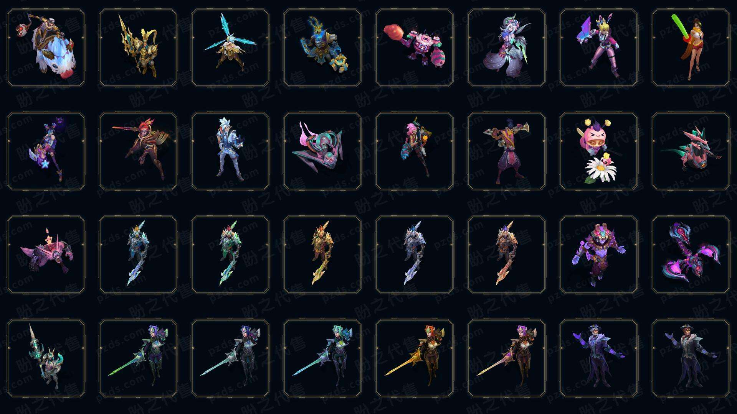Open the purple and pink scorpion skin
Screen dimensions: 737x414
click(x=691, y=255)
